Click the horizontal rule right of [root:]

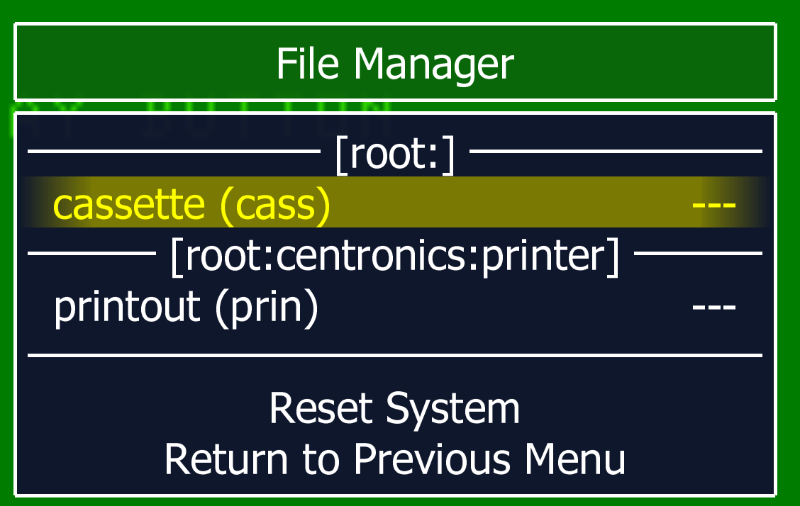pyautogui.click(x=616, y=152)
